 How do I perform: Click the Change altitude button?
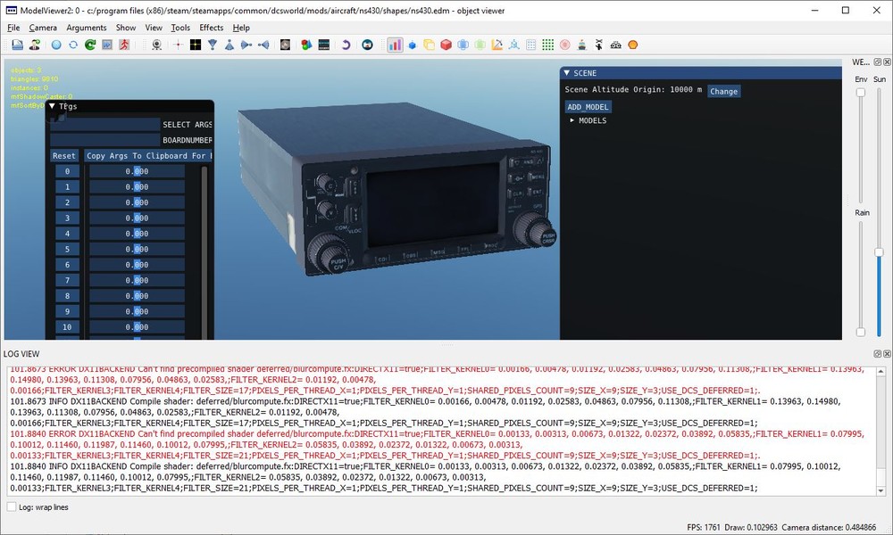(724, 91)
